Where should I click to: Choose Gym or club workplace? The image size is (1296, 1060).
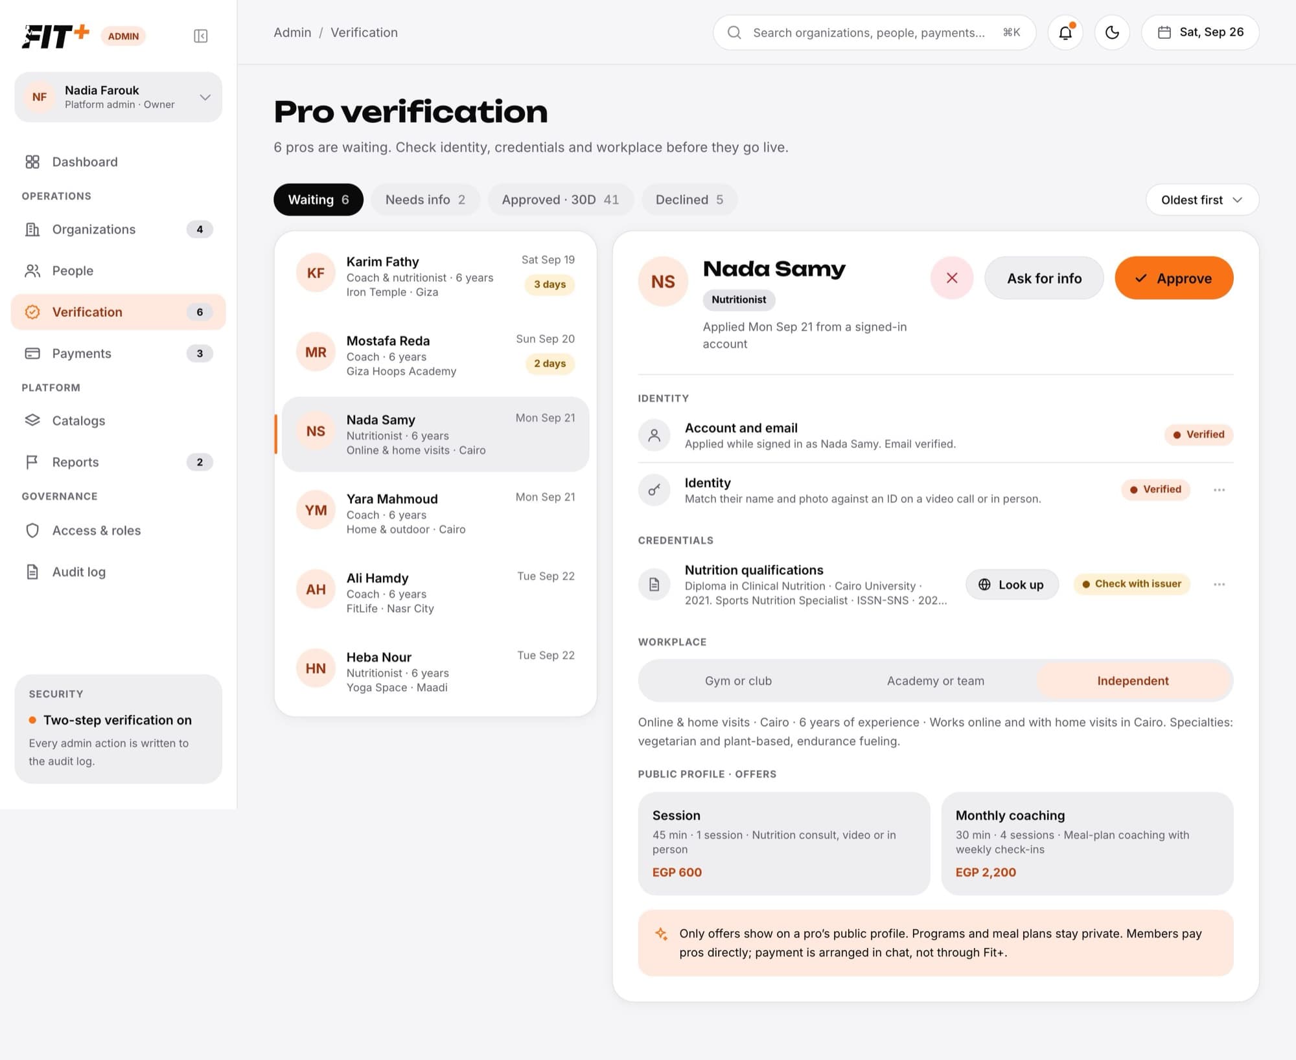click(738, 681)
